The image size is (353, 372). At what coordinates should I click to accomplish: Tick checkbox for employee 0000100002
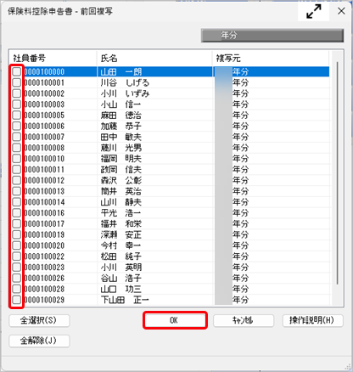(x=17, y=93)
